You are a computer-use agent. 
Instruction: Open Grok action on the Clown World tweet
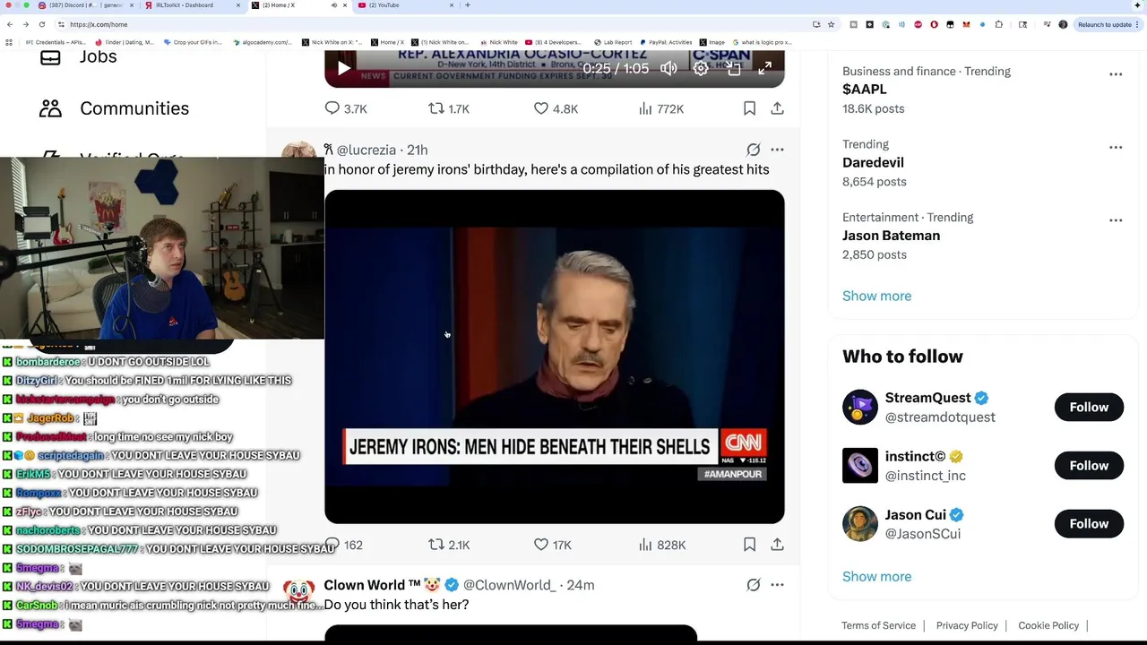click(x=754, y=585)
